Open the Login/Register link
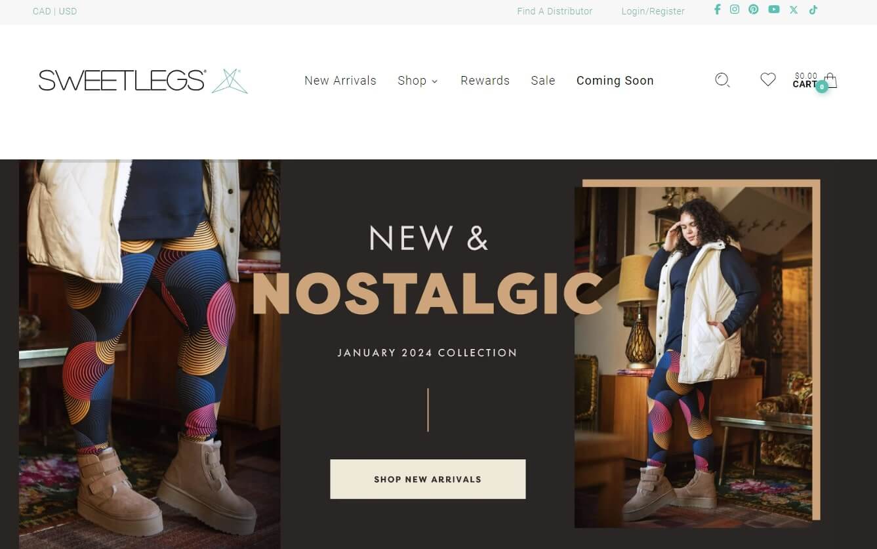Screen dimensions: 877x549 [653, 11]
